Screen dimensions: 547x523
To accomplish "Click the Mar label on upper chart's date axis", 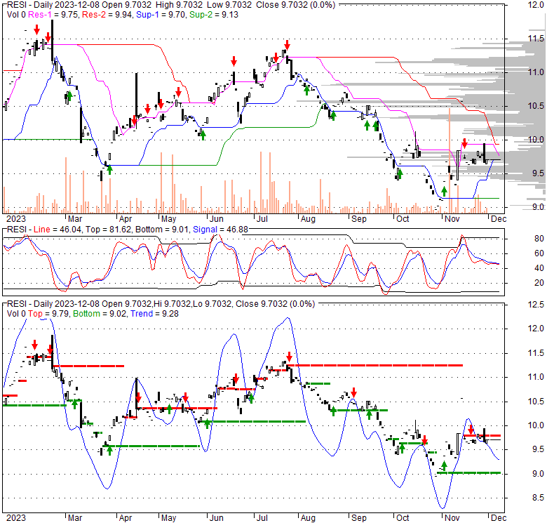I will (74, 219).
